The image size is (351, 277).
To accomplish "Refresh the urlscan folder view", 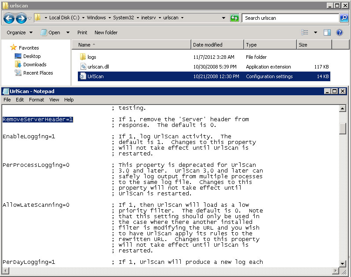I will tap(234, 18).
